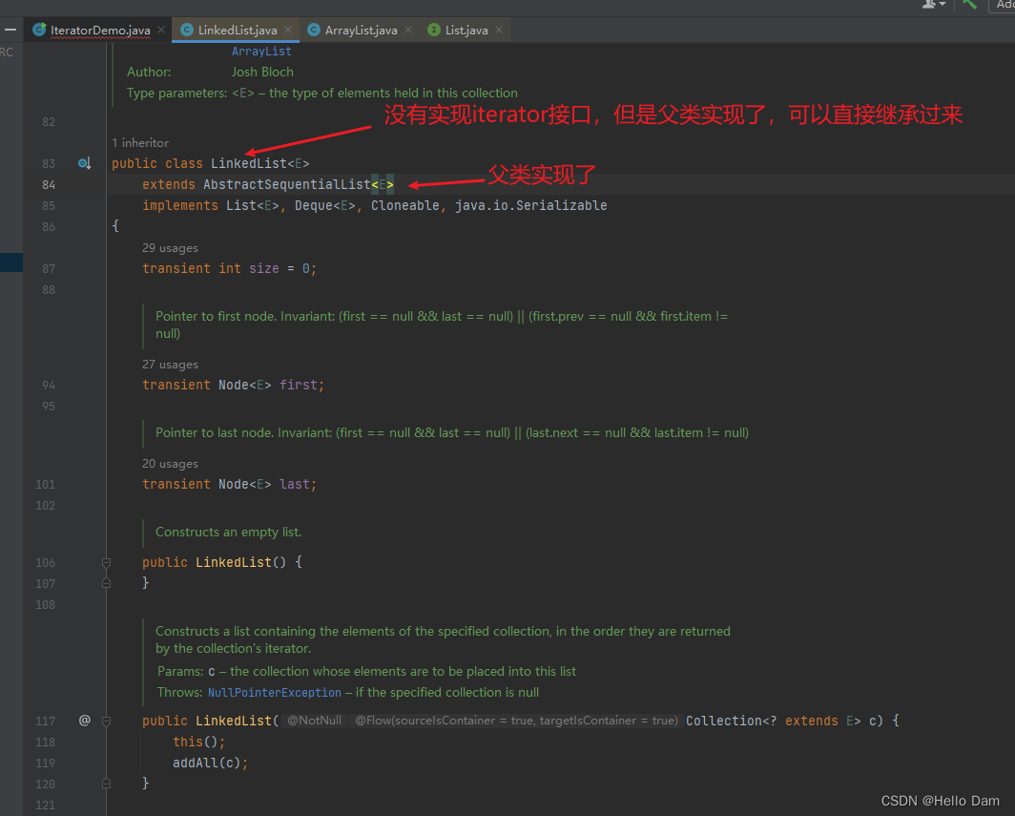Switch to the IteratorDemo.java tab
Image resolution: width=1015 pixels, height=816 pixels.
(99, 30)
